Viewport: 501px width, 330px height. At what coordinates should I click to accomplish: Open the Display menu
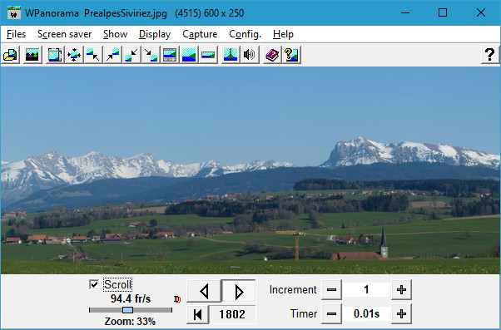[155, 34]
